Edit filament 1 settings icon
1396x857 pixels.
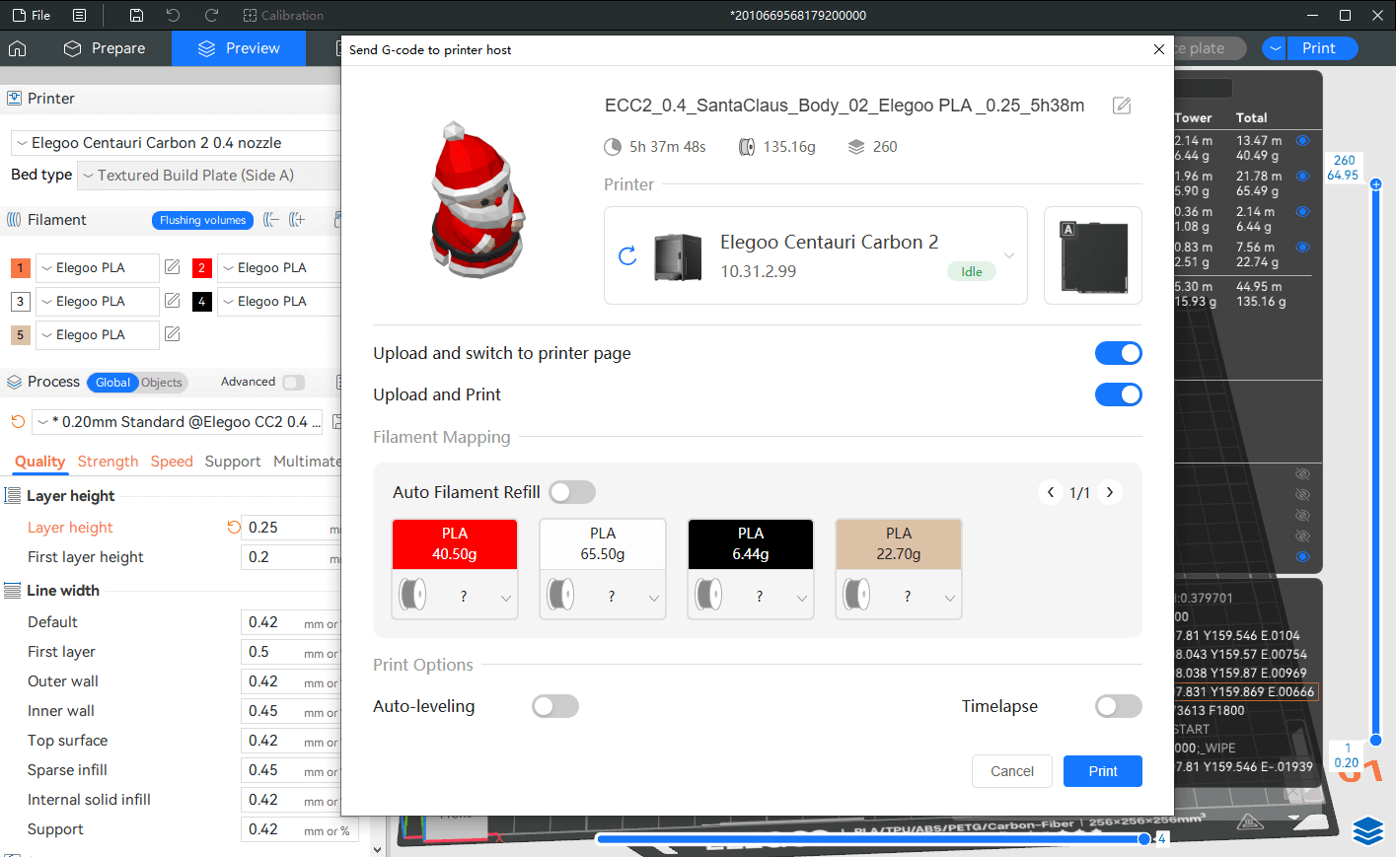(173, 267)
